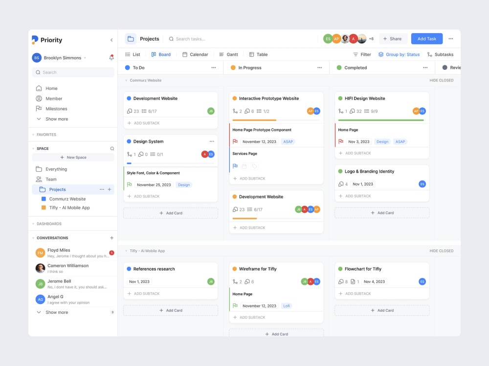Add Card in To Do Commurz column

(171, 213)
